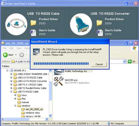
Task: Open the USB TO RS232 Cable Product Driver folder
Action: tap(33, 23)
